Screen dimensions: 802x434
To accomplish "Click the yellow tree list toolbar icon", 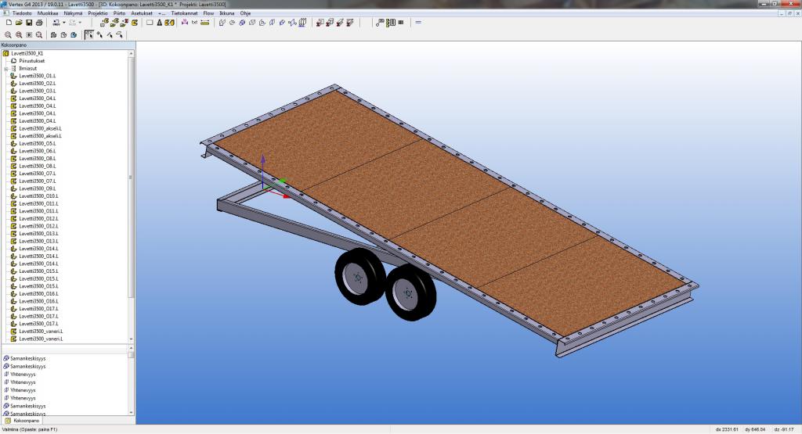I will click(x=391, y=23).
